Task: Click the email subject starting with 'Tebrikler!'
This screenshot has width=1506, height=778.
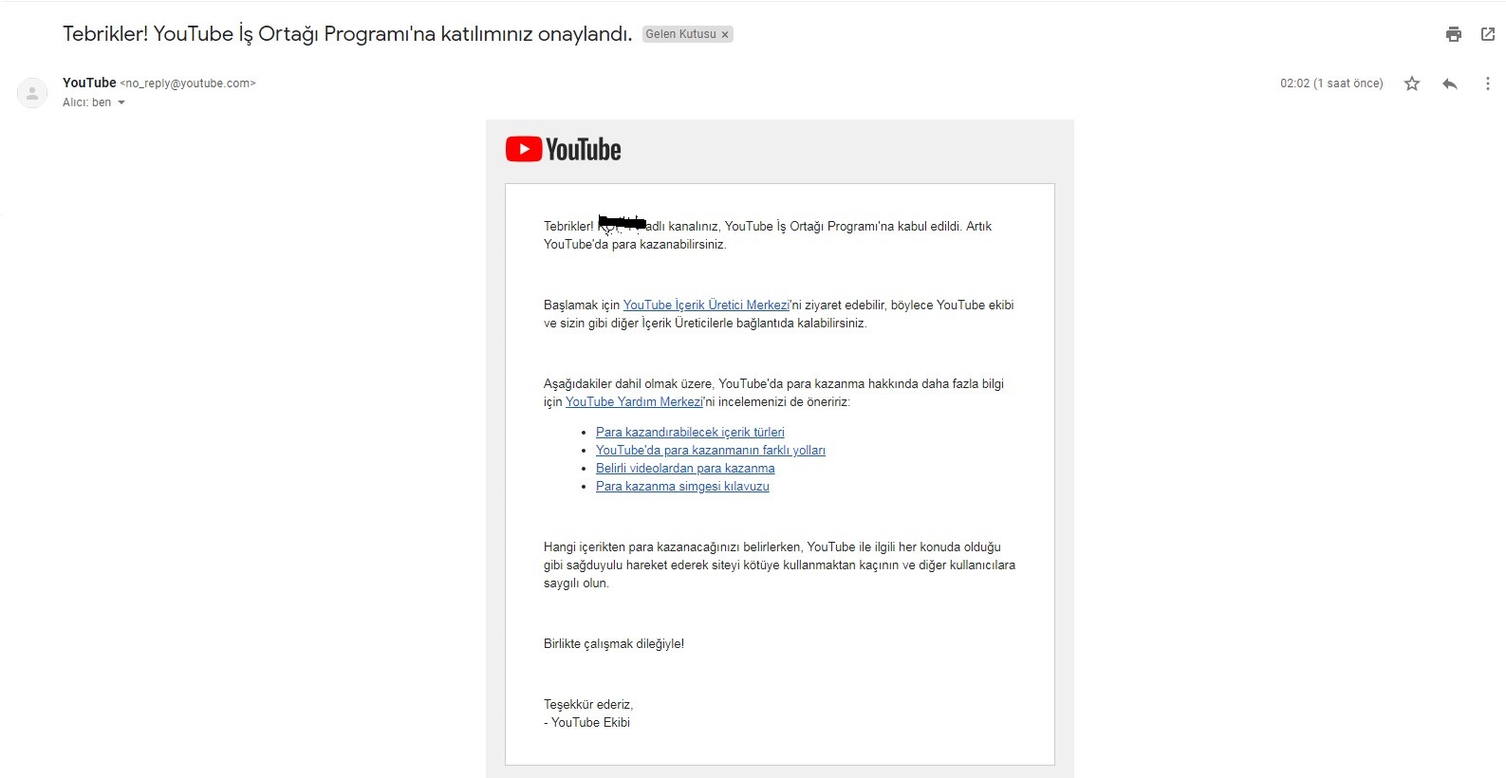Action: coord(347,34)
